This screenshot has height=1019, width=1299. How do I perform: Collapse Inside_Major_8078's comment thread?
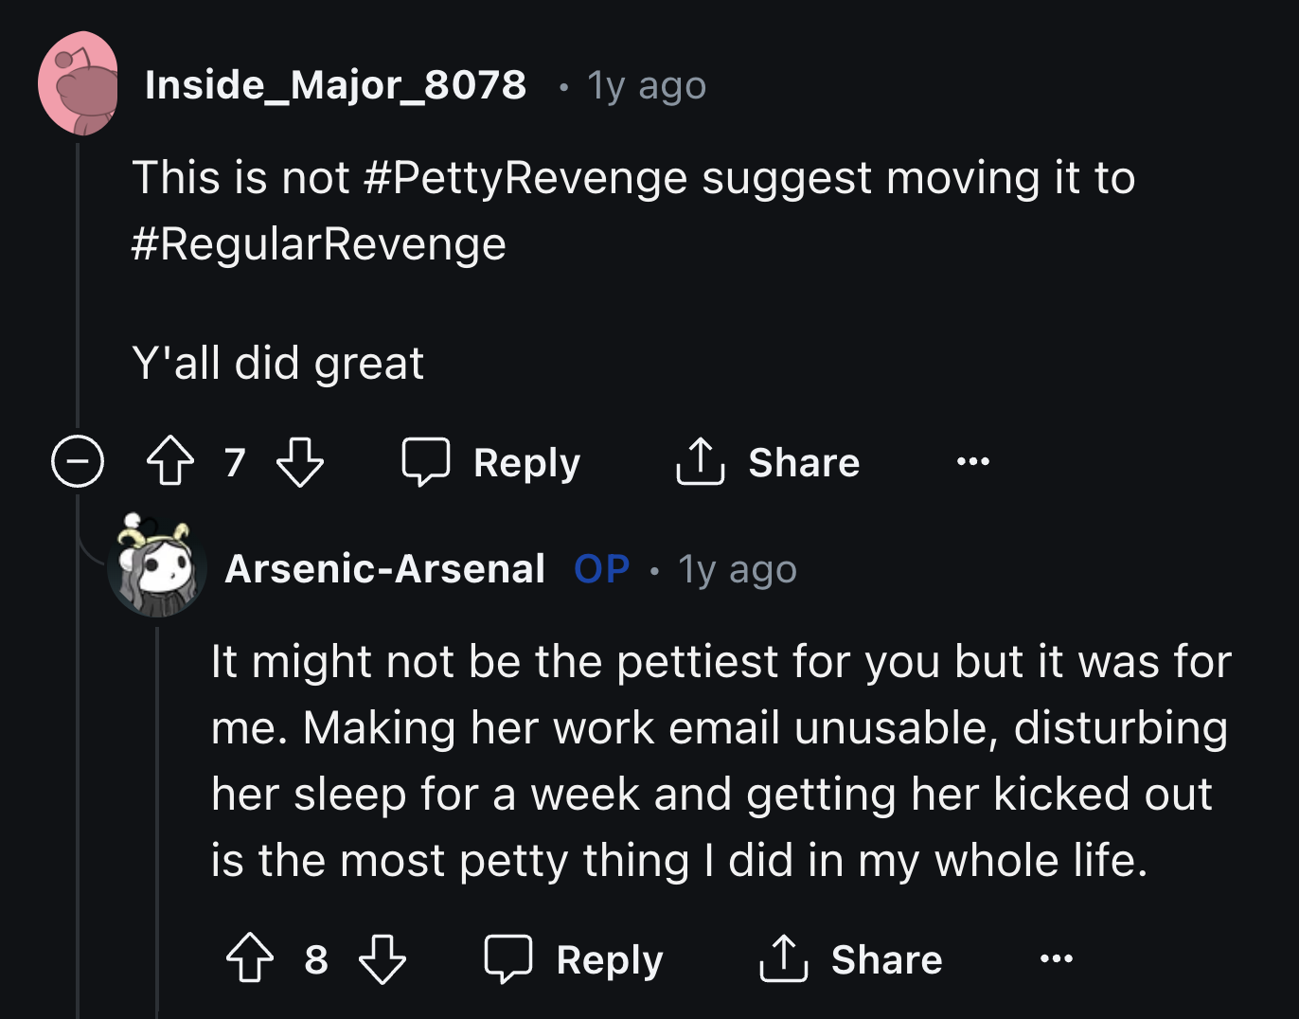point(77,462)
